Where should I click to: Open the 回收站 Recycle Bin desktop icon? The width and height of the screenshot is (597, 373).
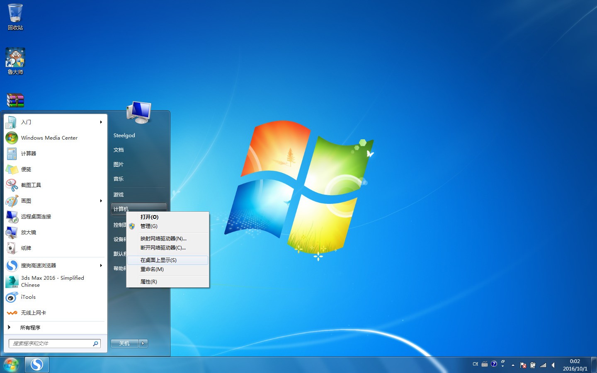coord(15,17)
